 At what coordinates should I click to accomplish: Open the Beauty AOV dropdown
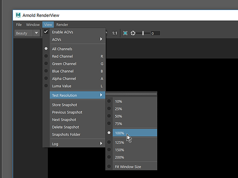coord(27,33)
